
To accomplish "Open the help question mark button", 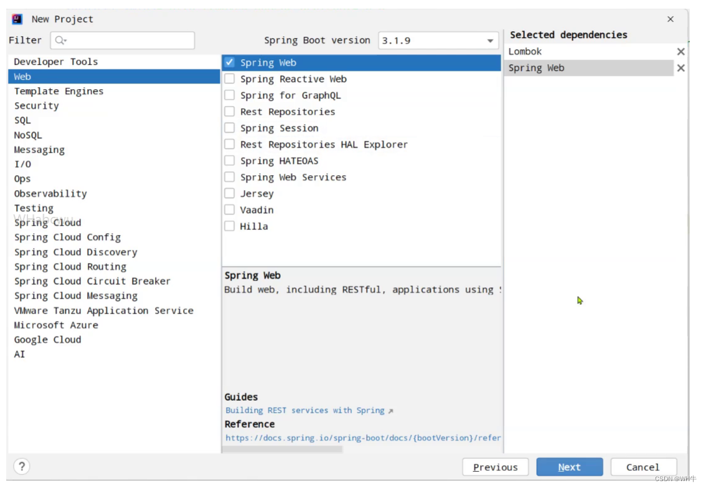I will [x=22, y=466].
